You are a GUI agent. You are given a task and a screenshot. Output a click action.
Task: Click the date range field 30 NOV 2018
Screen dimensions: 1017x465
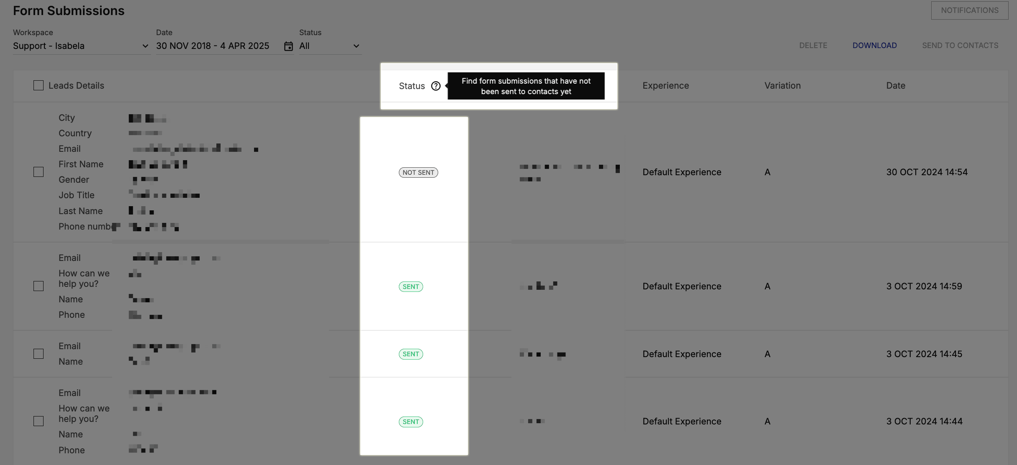(x=218, y=46)
